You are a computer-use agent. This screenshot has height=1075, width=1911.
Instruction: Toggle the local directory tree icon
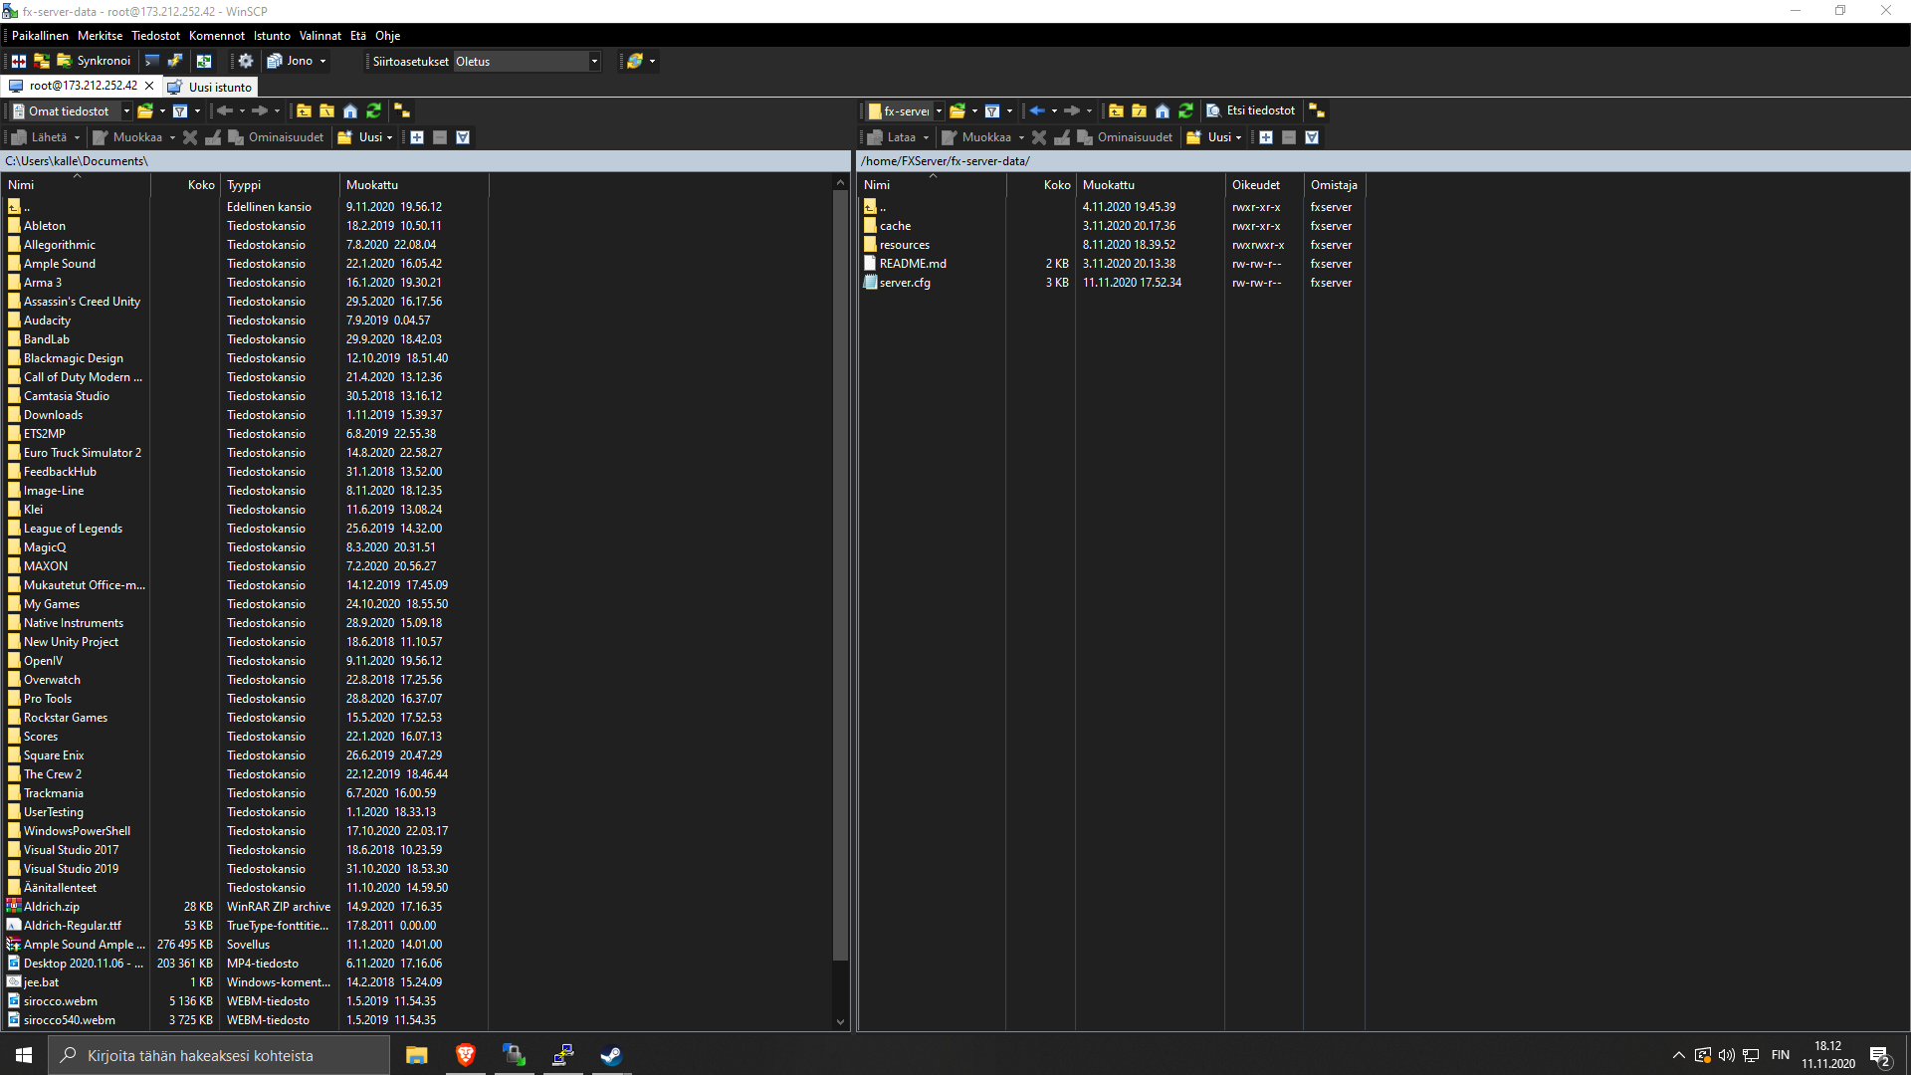402,110
